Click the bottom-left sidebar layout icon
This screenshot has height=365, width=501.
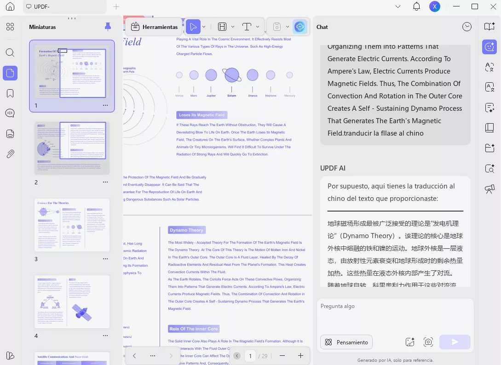[10, 355]
